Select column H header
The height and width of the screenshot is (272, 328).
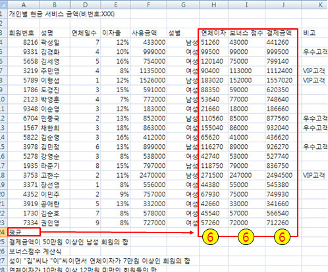[x=213, y=5]
